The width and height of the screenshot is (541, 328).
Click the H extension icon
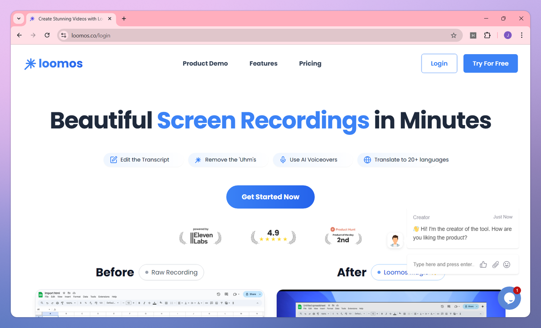coord(473,35)
